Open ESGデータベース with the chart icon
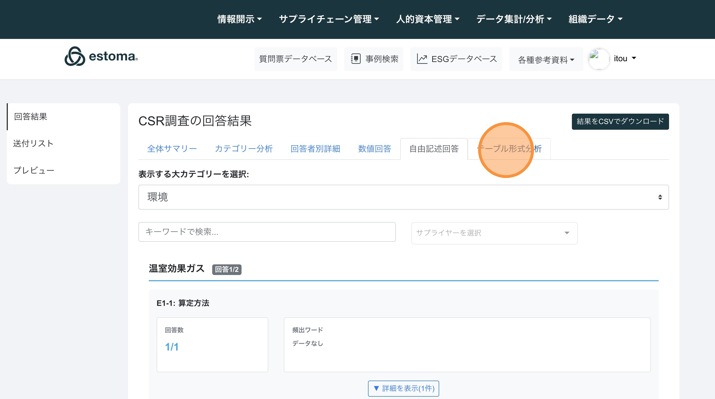The height and width of the screenshot is (399, 715). (456, 59)
